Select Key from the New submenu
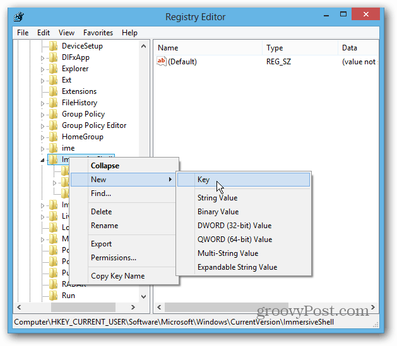This screenshot has width=397, height=346. coord(244,180)
